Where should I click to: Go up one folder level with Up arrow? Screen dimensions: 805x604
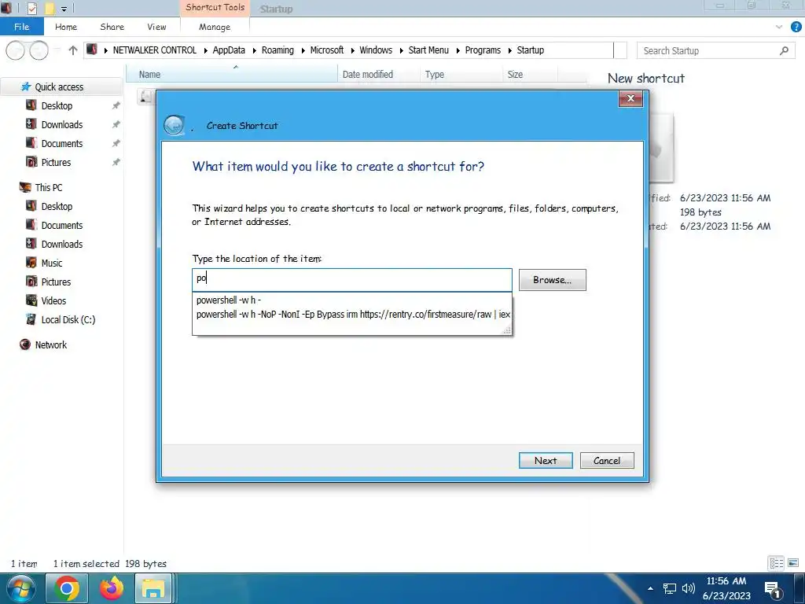point(73,50)
